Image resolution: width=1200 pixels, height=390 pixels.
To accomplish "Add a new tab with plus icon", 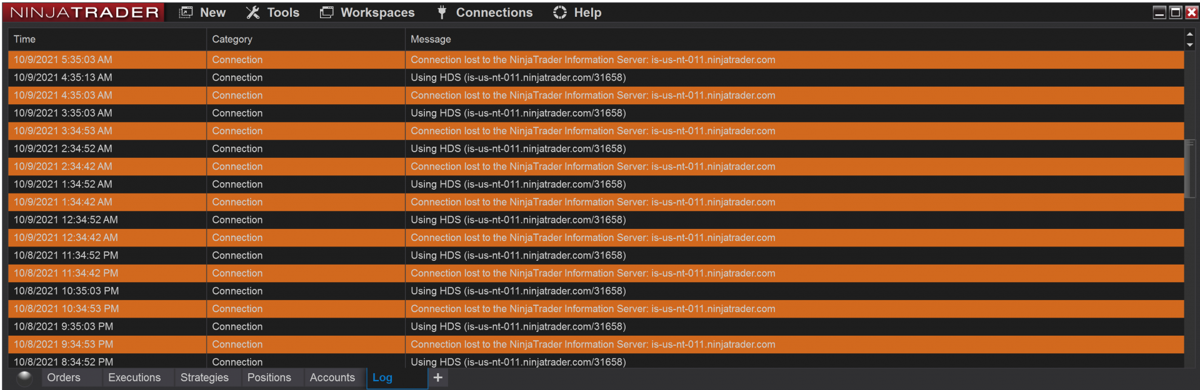I will 438,378.
